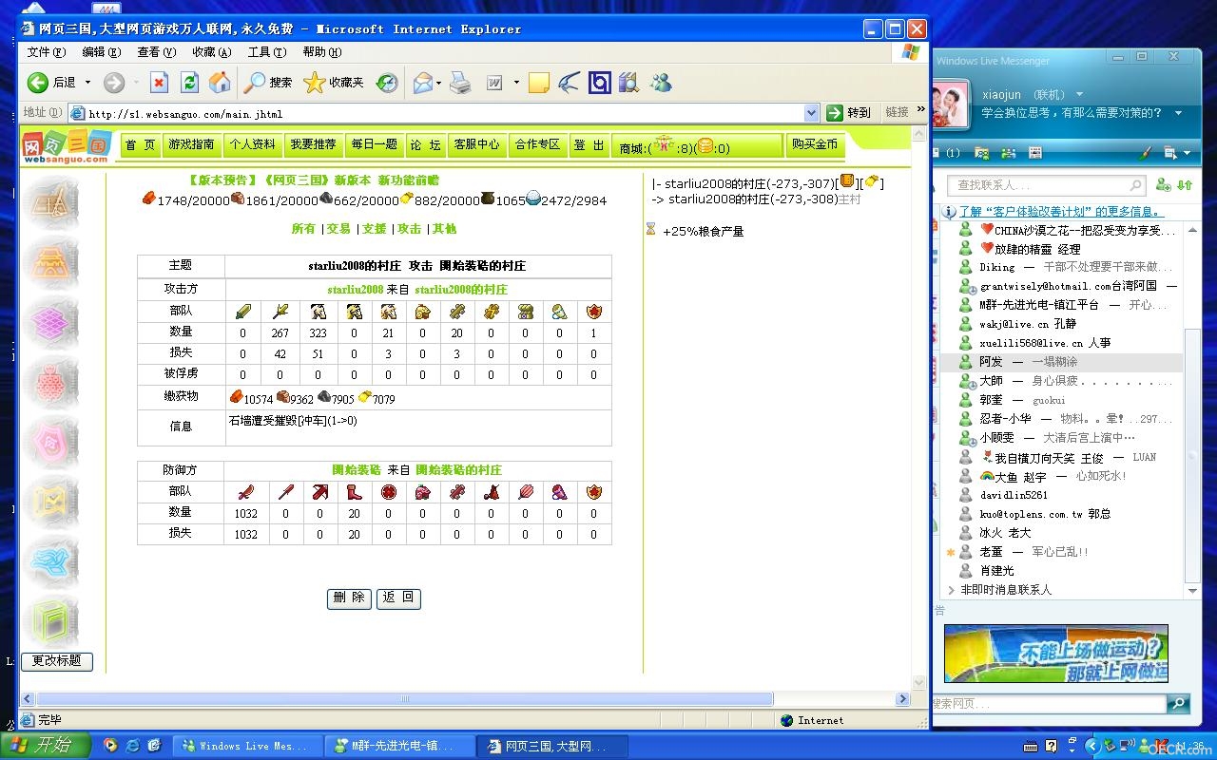Open the 编辑(E) menu
Image resolution: width=1217 pixels, height=760 pixels.
[x=102, y=52]
